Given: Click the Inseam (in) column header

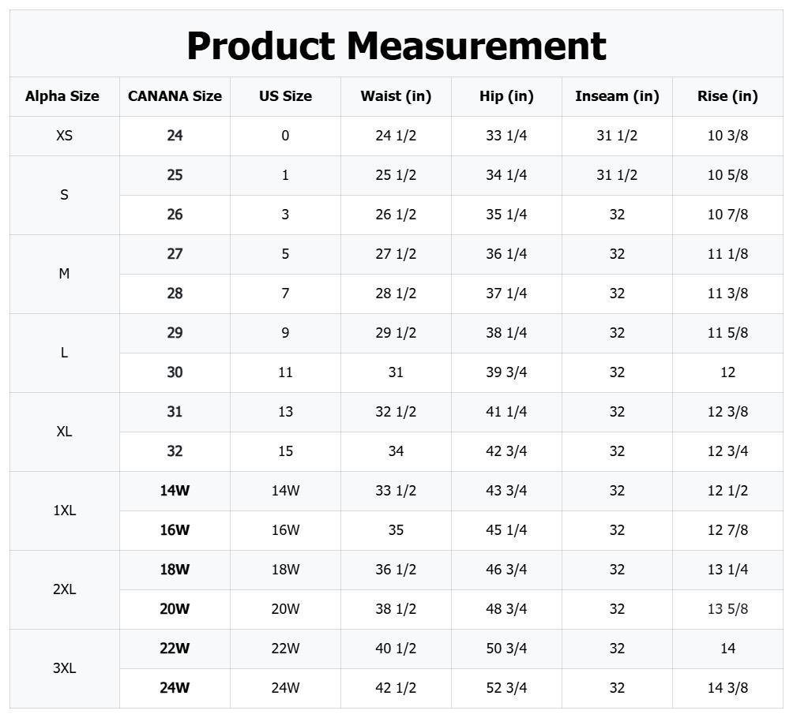Looking at the screenshot, I should [617, 96].
